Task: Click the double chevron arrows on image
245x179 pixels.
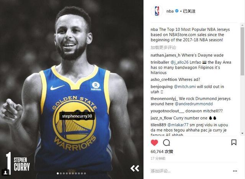Action: 135,168
